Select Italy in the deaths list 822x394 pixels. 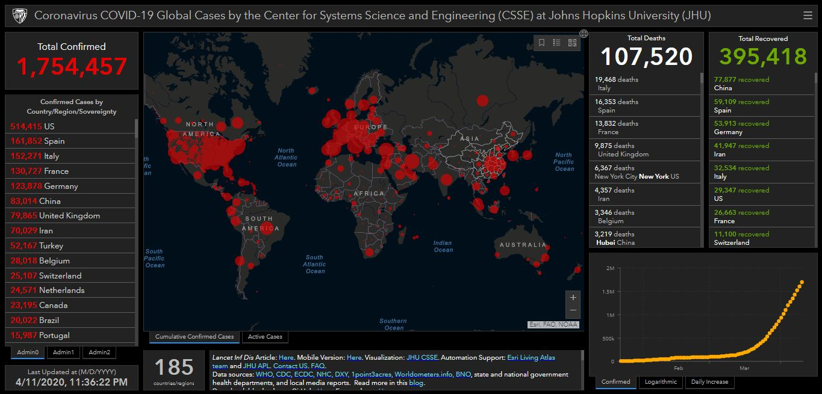pyautogui.click(x=644, y=84)
